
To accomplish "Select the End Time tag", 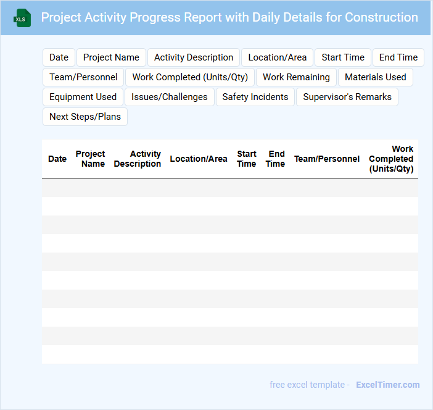I will 398,57.
